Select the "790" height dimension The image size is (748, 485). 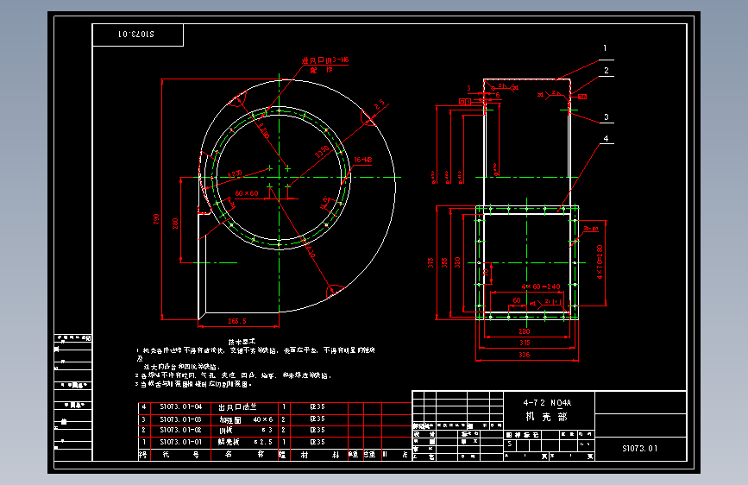coord(156,219)
